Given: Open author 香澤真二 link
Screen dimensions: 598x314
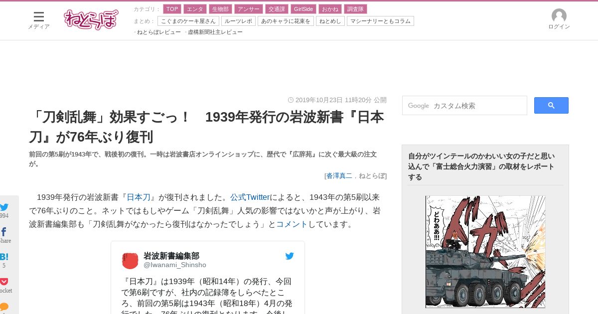Looking at the screenshot, I should tap(339, 176).
